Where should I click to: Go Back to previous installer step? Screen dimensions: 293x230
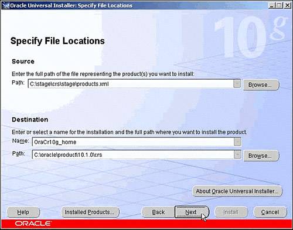[x=158, y=212]
